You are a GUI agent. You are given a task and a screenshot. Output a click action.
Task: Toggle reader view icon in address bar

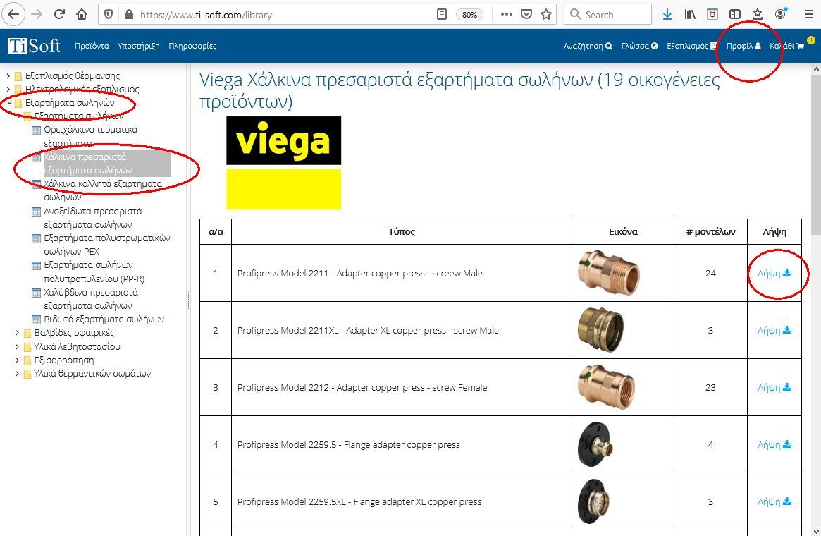[x=442, y=14]
